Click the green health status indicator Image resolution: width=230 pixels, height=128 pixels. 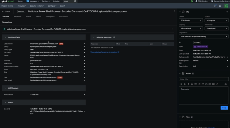click(192, 1)
